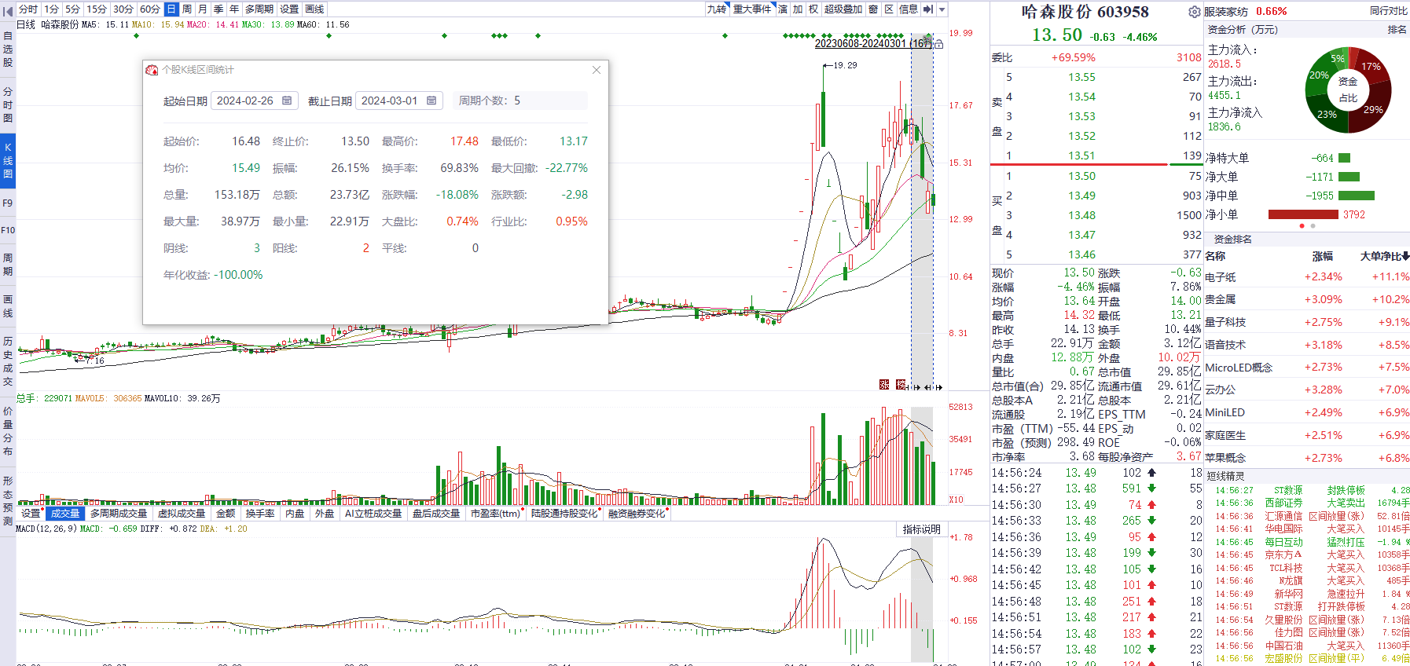Toggle the 日 daily period button
Image resolution: width=1410 pixels, height=666 pixels.
(x=171, y=9)
